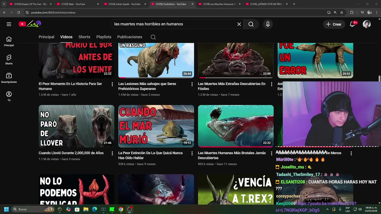Screen dimensions: 381x214
Task: Open the Chrome extensions puzzle icon
Action: [x=352, y=12]
